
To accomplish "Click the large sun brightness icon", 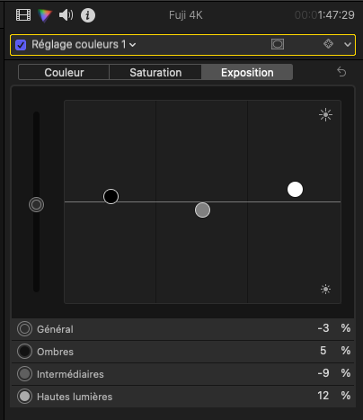I will click(x=325, y=115).
